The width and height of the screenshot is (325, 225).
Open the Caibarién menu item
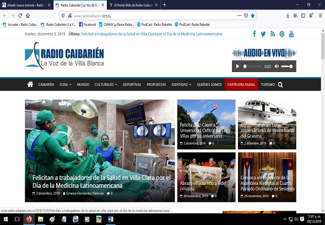click(46, 85)
